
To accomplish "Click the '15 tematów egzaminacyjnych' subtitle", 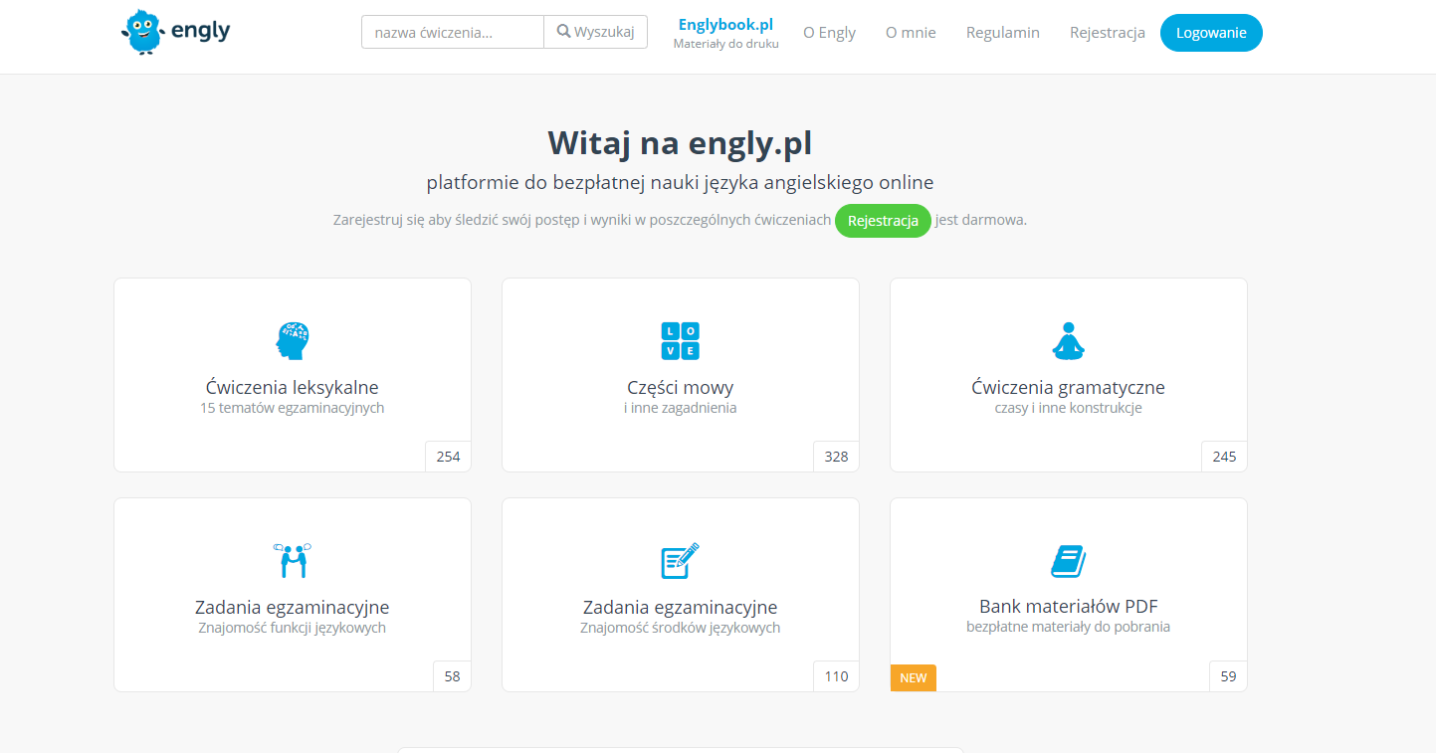I will [x=293, y=408].
